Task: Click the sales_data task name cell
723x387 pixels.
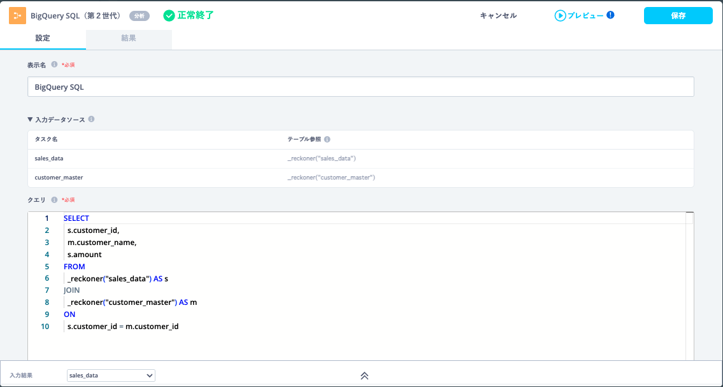Action: tap(49, 158)
